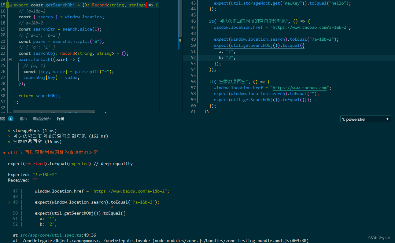Open the '1: powershell' terminal selector dropdown
This screenshot has width=395, height=243.
[366, 119]
